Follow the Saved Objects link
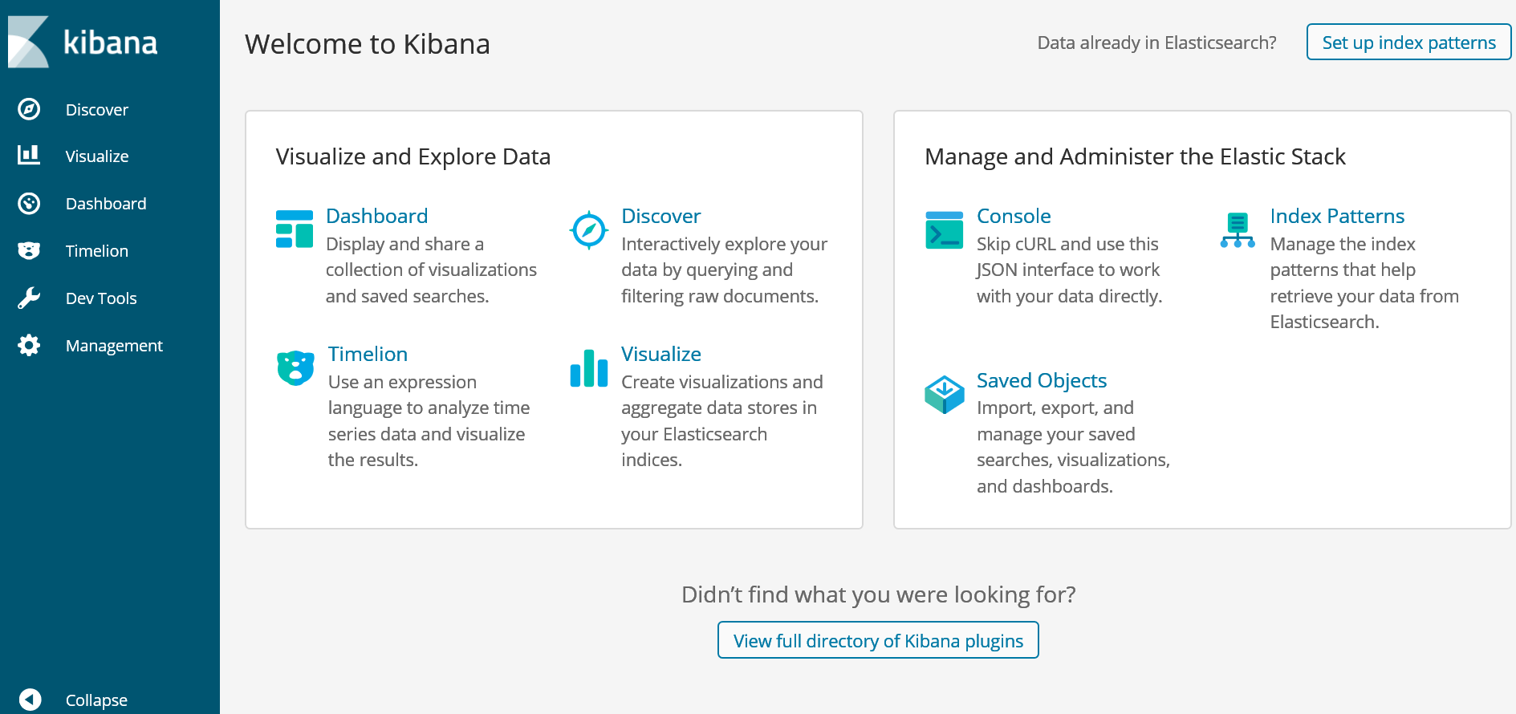This screenshot has height=714, width=1516. pyautogui.click(x=1041, y=380)
